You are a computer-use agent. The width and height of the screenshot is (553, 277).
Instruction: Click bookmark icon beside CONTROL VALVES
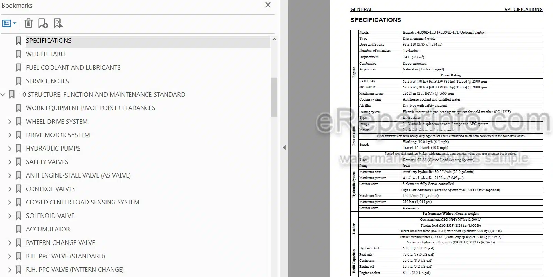[19, 189]
